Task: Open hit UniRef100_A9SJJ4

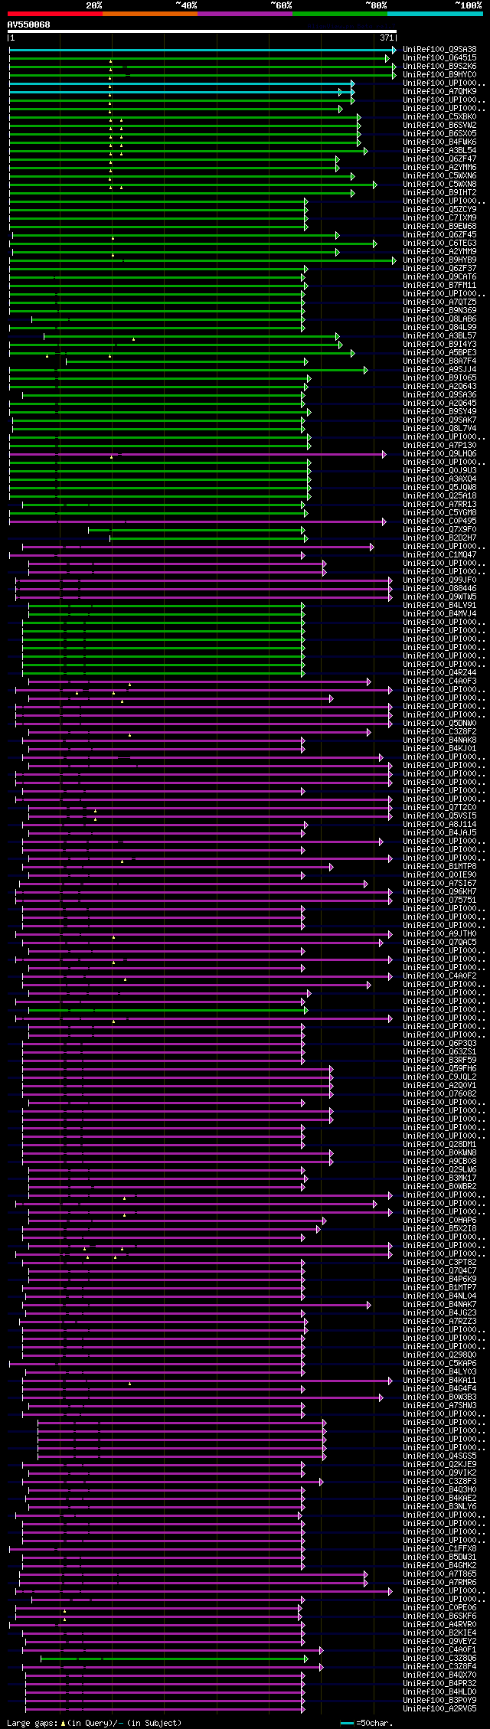Action: pyautogui.click(x=439, y=369)
